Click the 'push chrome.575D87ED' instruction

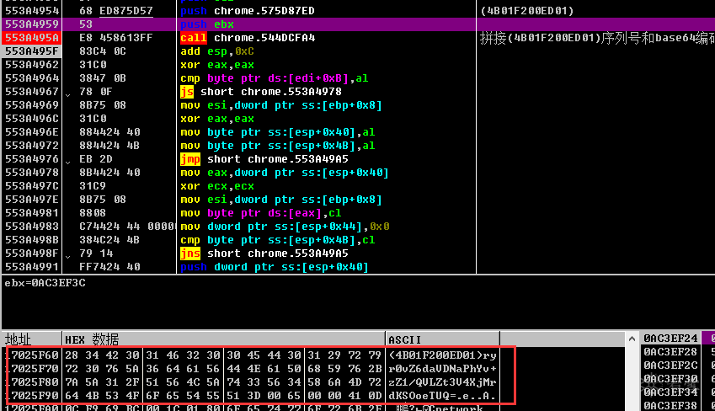click(x=248, y=10)
